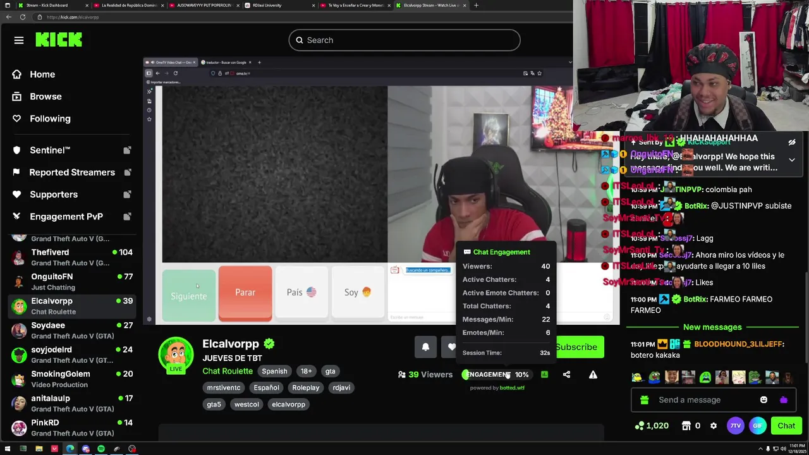Open Spotify from the taskbar

(101, 449)
